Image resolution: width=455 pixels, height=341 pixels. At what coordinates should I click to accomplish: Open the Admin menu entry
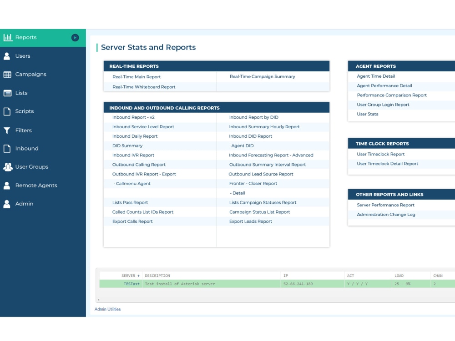click(25, 204)
